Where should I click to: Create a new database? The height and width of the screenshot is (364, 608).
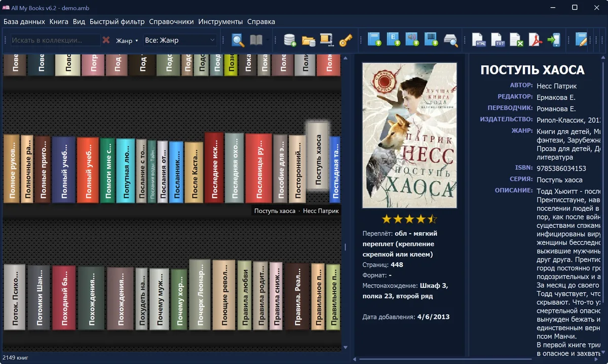click(x=290, y=40)
